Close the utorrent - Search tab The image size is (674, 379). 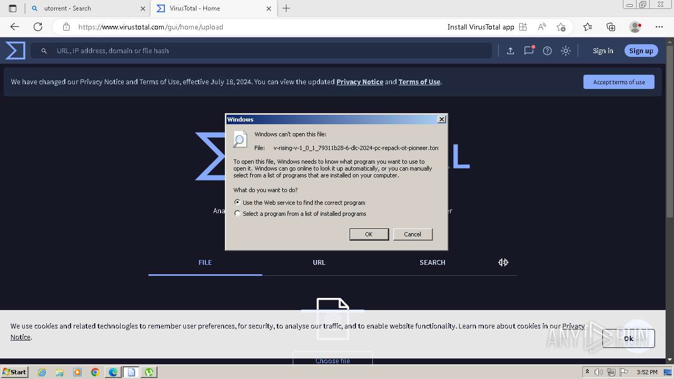click(x=143, y=8)
